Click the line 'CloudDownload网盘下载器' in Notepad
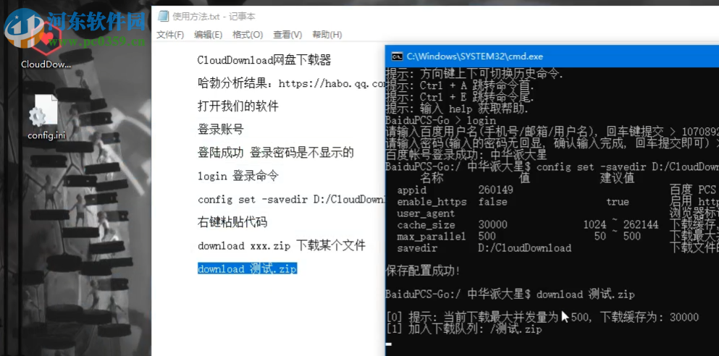719x356 pixels. tap(264, 60)
